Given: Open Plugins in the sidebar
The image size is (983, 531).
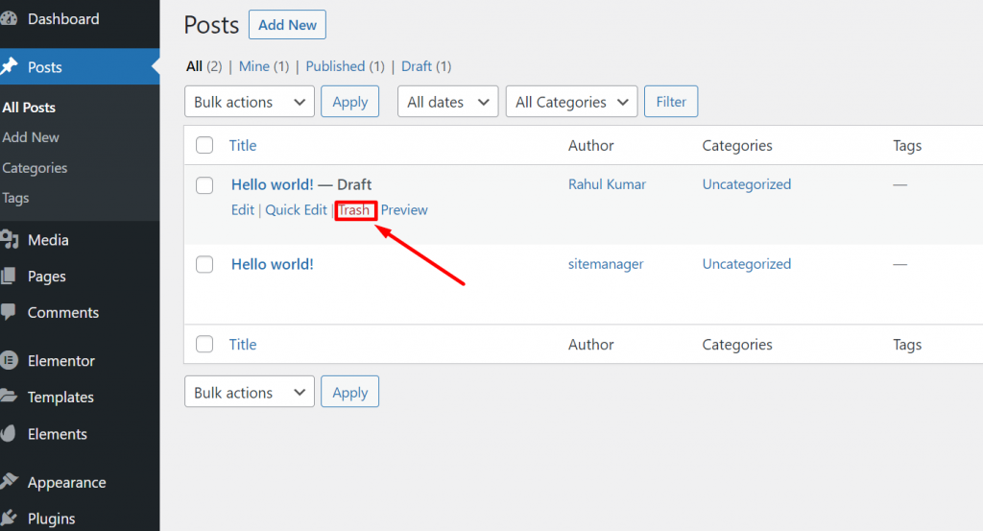Looking at the screenshot, I should pyautogui.click(x=52, y=519).
